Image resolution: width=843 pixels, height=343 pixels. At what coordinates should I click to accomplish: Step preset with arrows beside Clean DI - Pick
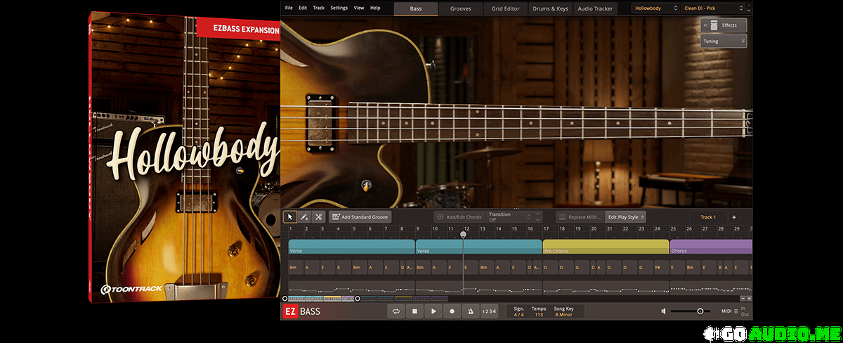click(747, 8)
